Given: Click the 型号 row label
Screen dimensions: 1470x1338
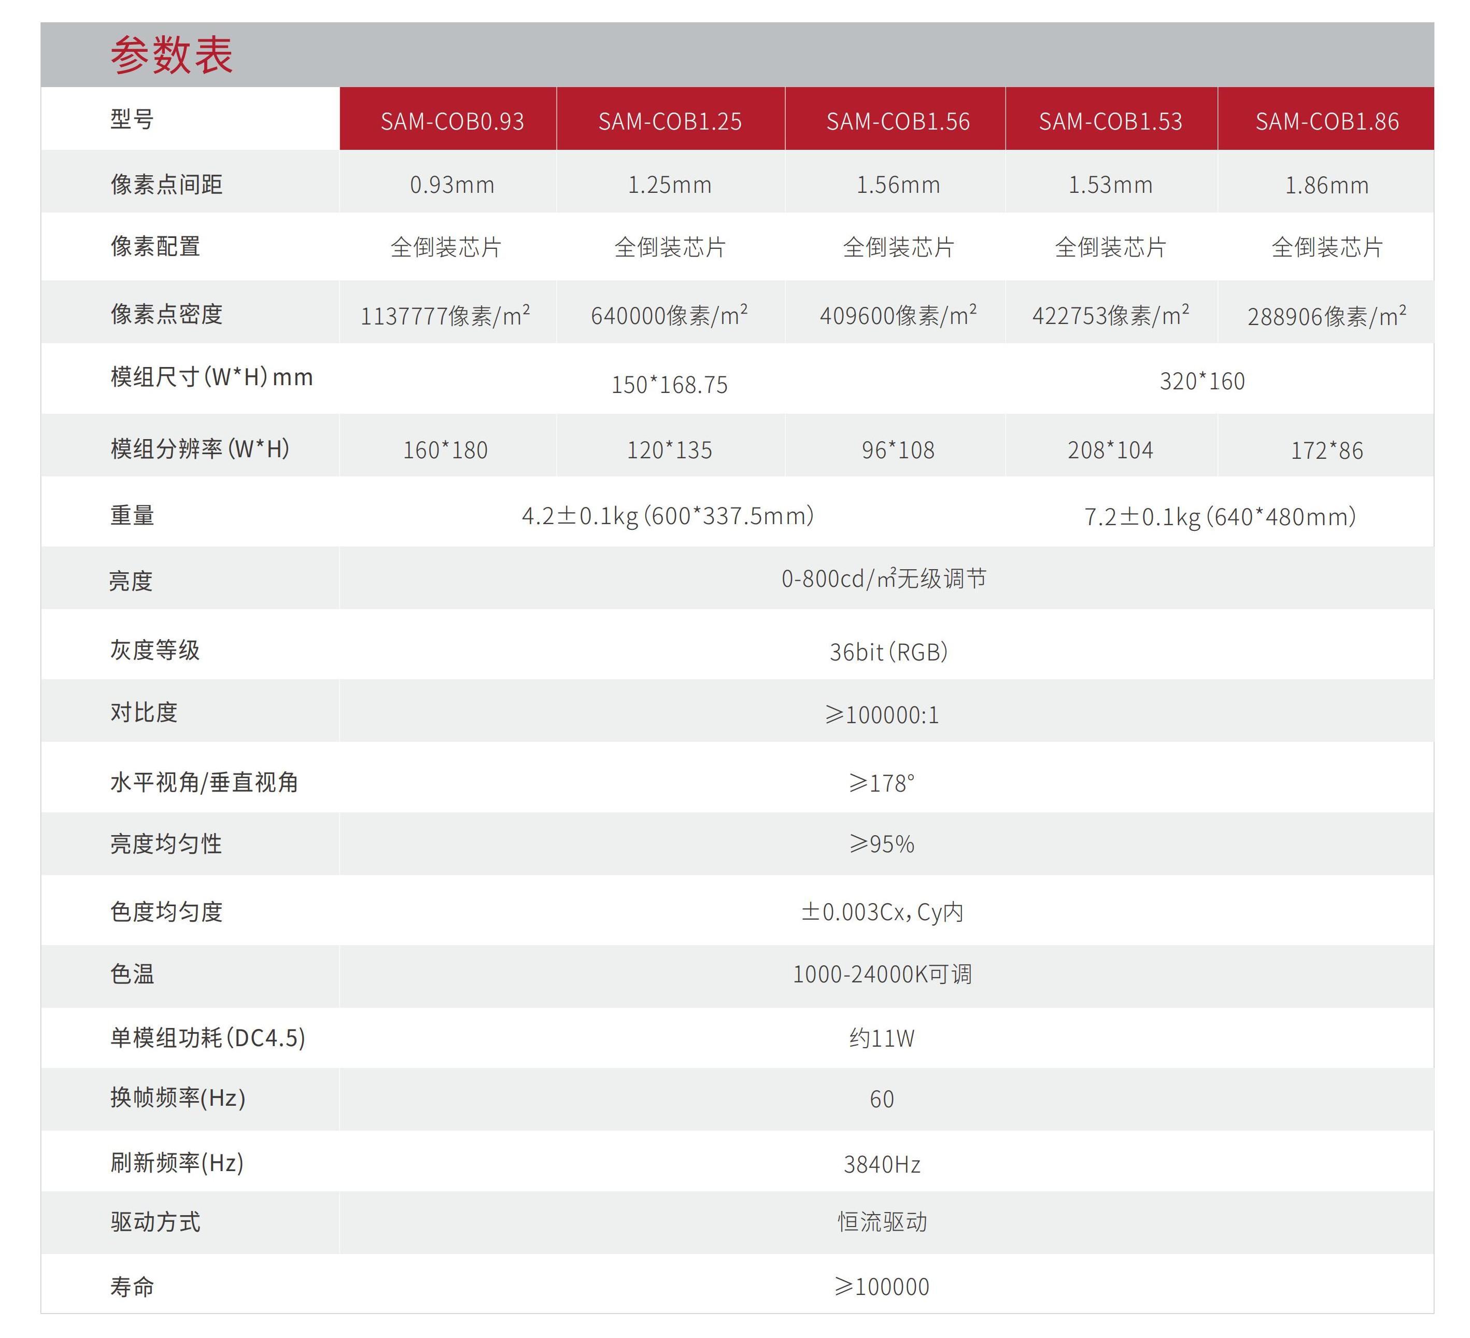Looking at the screenshot, I should [132, 119].
